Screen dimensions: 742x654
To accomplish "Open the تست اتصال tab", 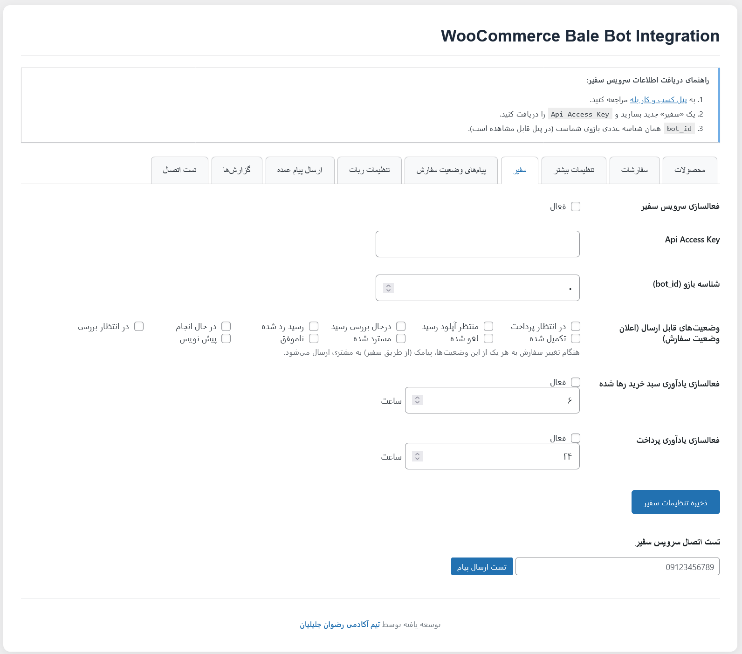I will [x=179, y=170].
